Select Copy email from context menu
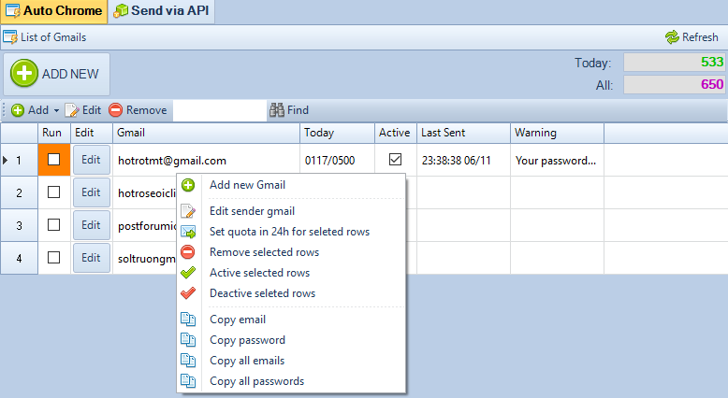Screen dimensions: 728x398 click(x=292, y=320)
